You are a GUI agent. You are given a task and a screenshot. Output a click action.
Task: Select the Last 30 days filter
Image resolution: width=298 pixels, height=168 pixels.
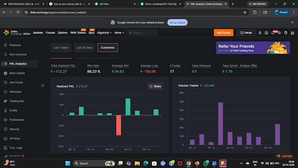point(84,47)
